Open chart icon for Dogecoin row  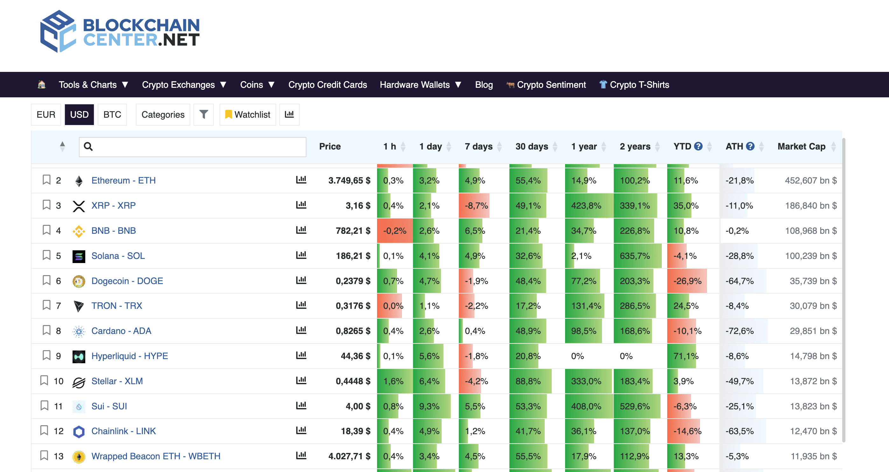(x=301, y=280)
